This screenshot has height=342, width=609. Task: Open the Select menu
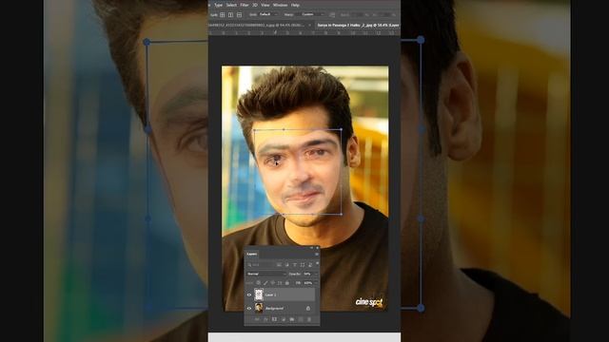pyautogui.click(x=231, y=5)
